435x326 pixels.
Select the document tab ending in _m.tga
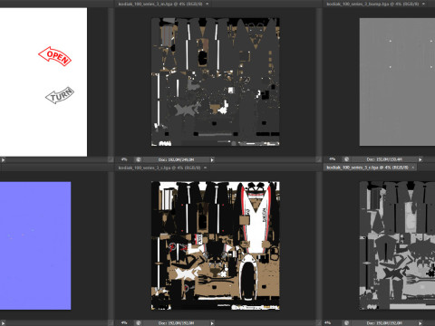click(160, 4)
